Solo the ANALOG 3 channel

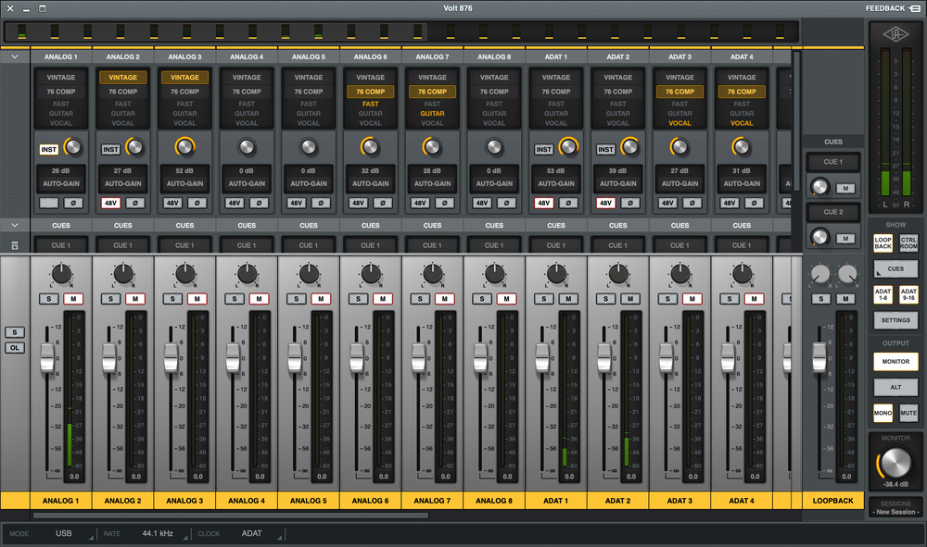click(172, 299)
